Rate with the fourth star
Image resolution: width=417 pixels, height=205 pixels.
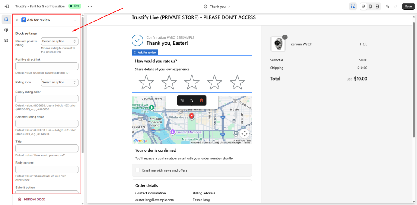[x=214, y=82]
